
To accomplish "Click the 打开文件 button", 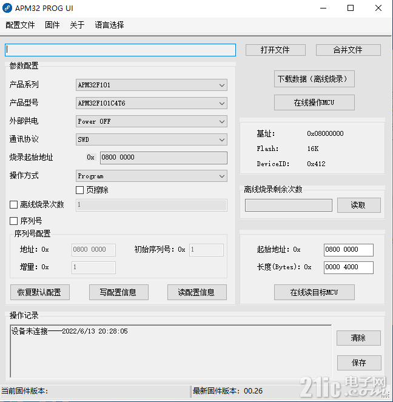I will pos(275,50).
